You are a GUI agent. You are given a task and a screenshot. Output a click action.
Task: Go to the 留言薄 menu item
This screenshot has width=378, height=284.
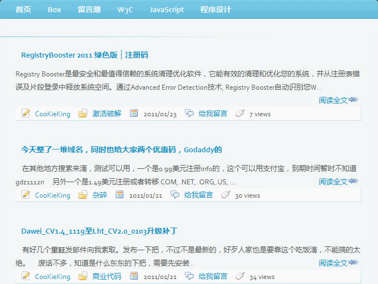(89, 9)
